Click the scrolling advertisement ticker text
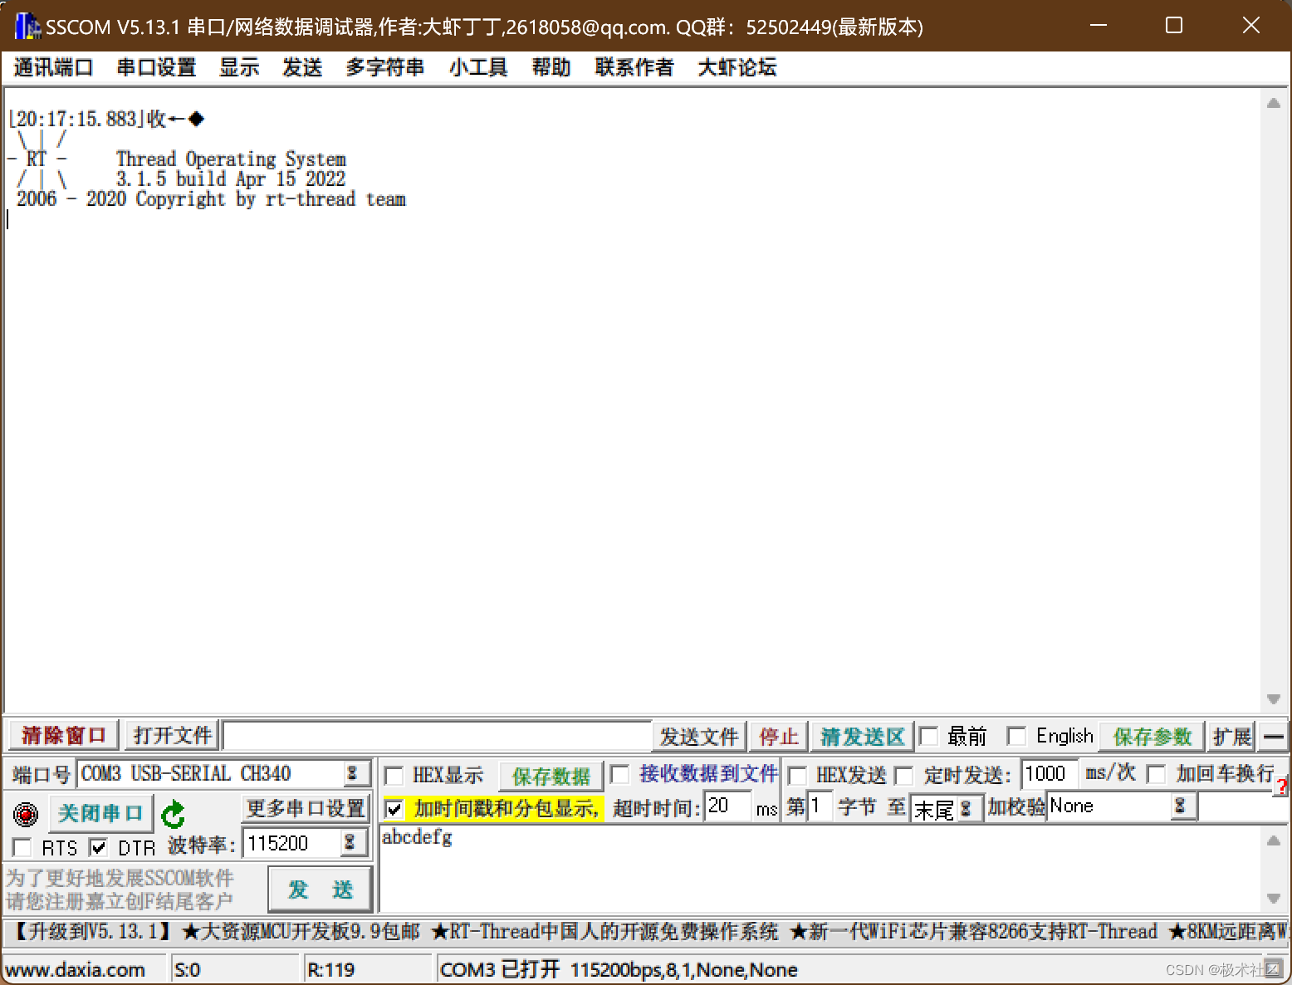 tap(646, 932)
